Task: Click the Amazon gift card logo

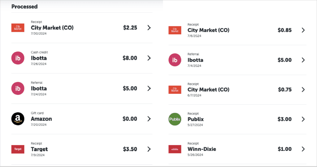Action: click(18, 119)
